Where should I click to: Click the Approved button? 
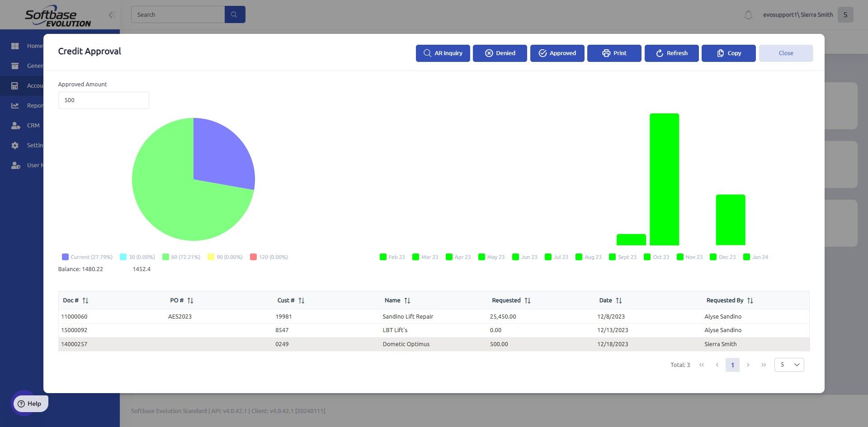tap(557, 53)
